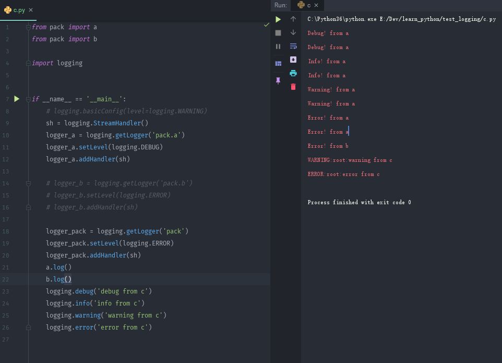Click line number 18 in the gutter
The image size is (502, 363).
6,231
